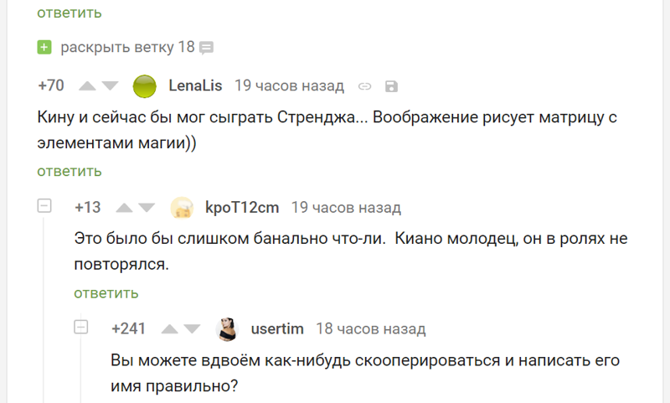Click the topmost "ответить" reply link
Screen dimensions: 670x403
(x=70, y=13)
